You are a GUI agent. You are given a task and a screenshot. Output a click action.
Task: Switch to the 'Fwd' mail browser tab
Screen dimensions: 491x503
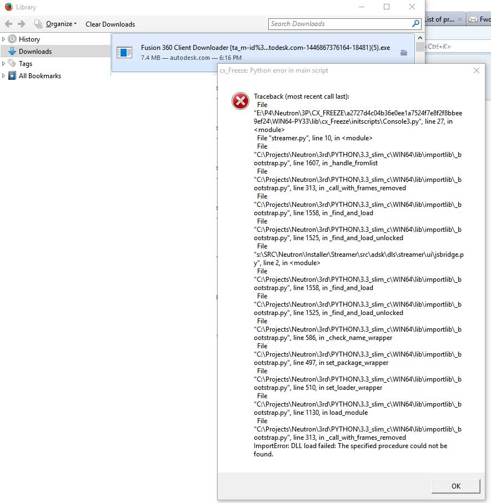(x=479, y=19)
